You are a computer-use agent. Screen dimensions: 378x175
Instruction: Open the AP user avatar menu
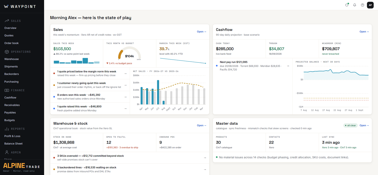370,5
